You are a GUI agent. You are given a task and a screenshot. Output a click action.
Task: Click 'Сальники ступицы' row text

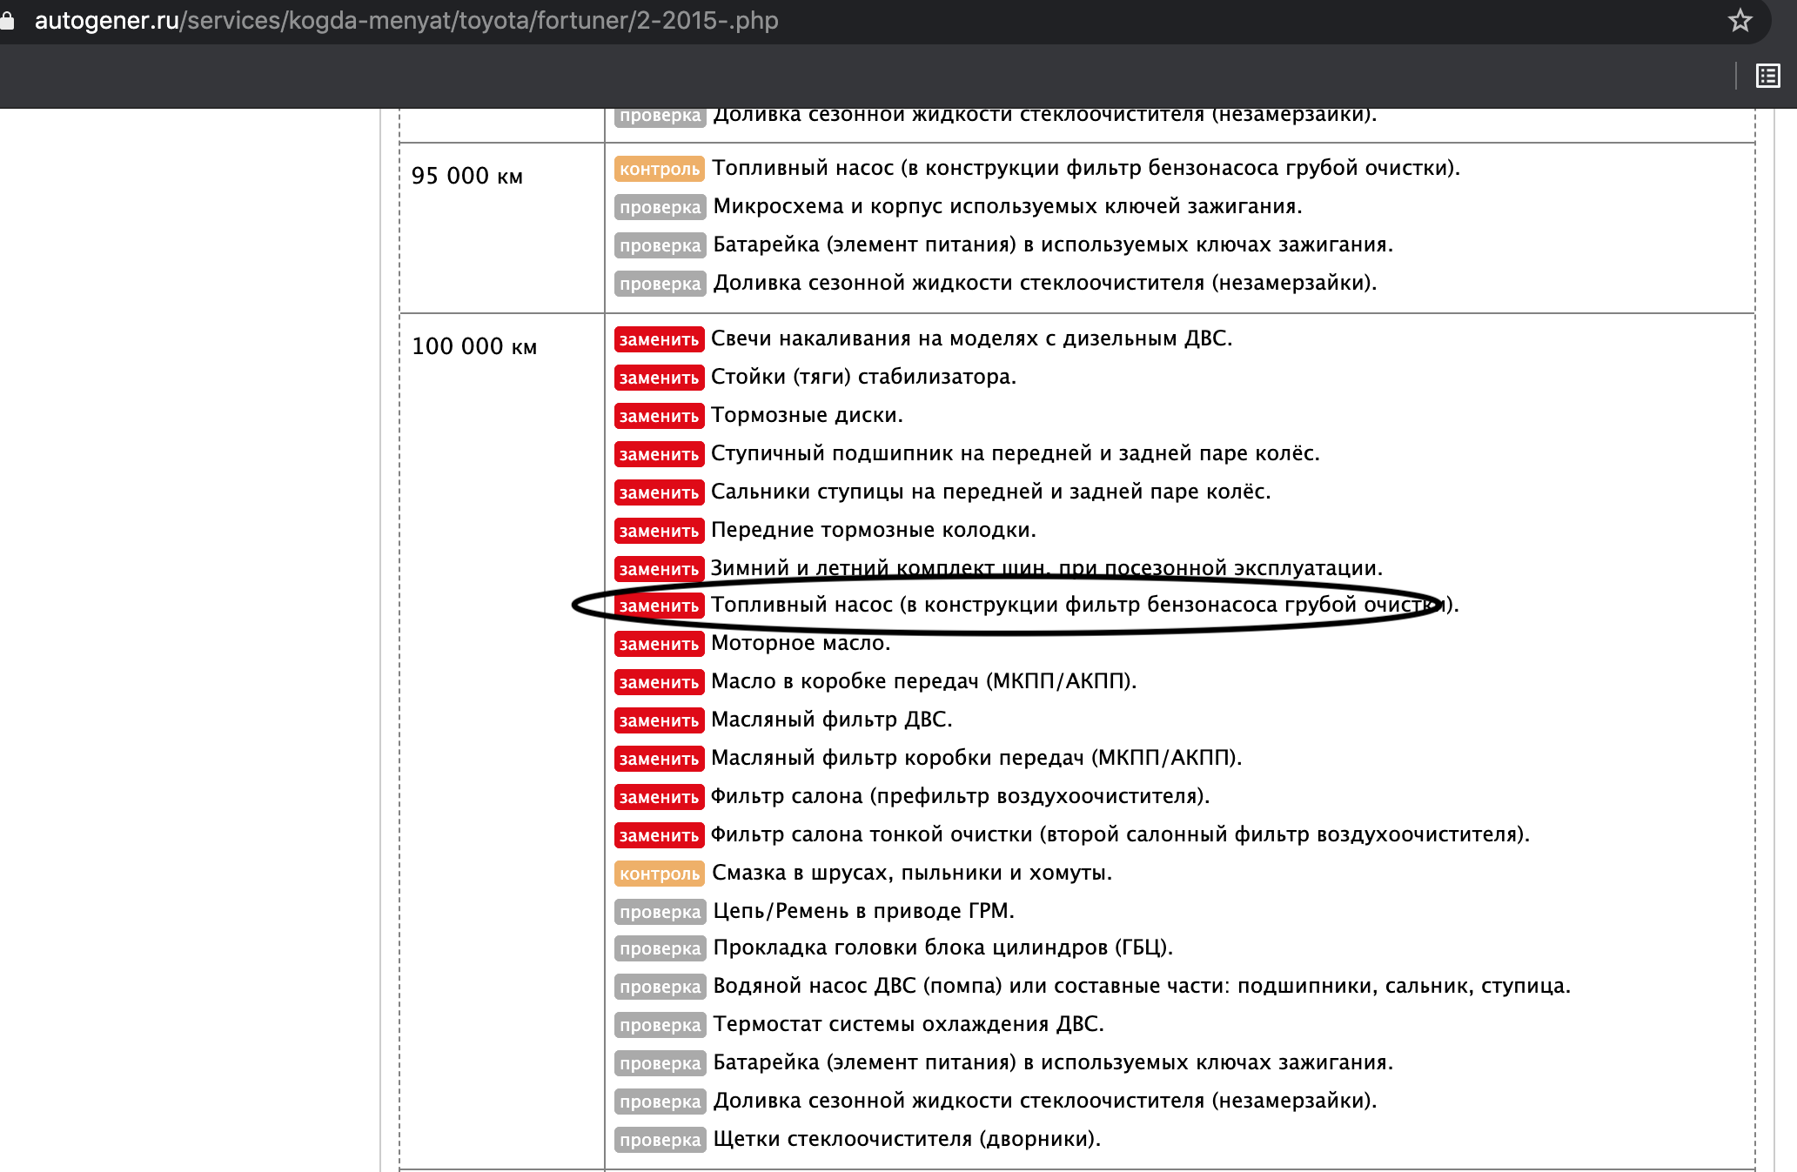pyautogui.click(x=990, y=492)
